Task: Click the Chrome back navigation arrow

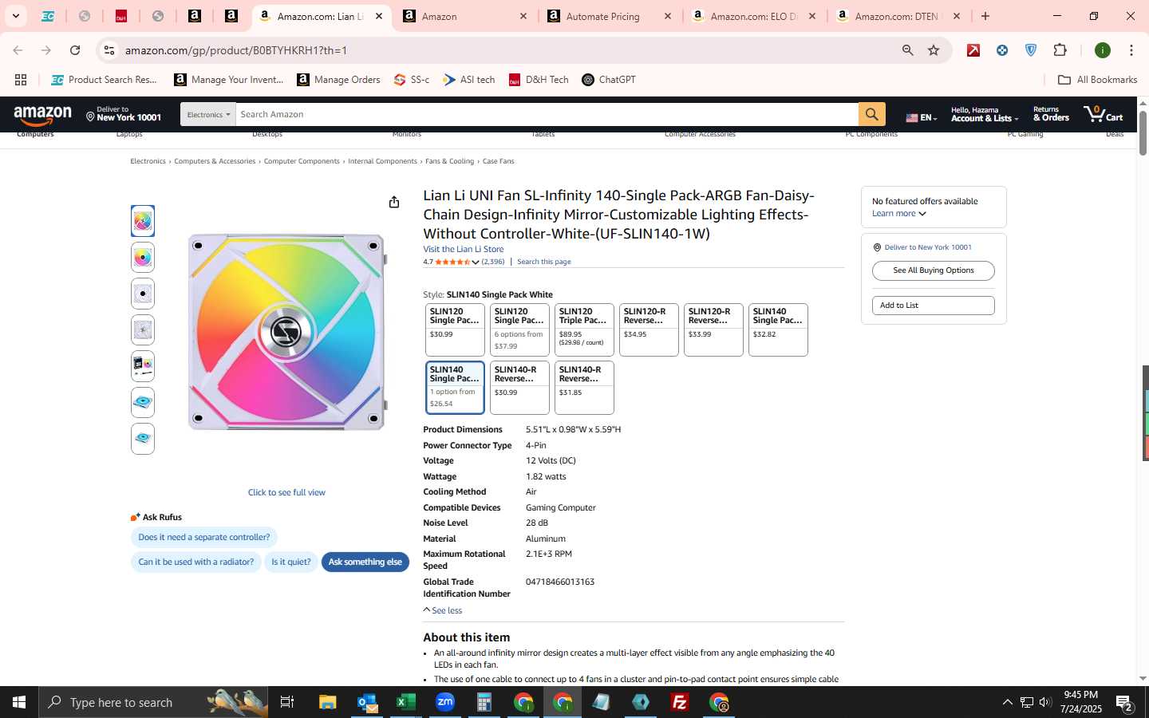Action: (x=18, y=50)
